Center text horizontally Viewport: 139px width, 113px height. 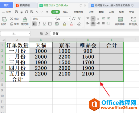point(93,24)
